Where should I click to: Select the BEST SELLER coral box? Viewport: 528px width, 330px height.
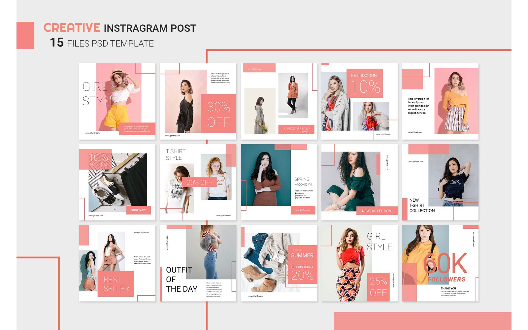[116, 284]
